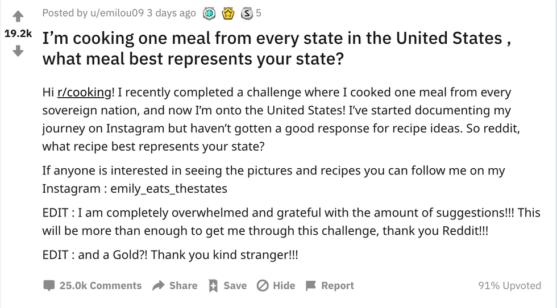Viewport: 557px width, 308px height.
Task: Click the Hide circle-slash icon
Action: click(x=263, y=286)
